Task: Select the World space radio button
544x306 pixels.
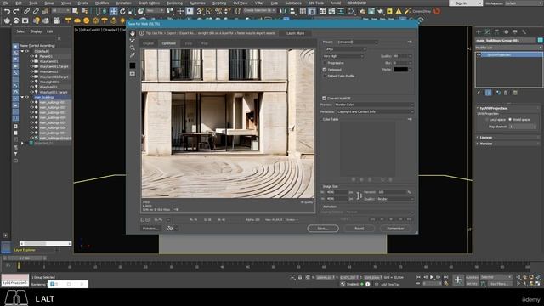Action: coord(510,120)
